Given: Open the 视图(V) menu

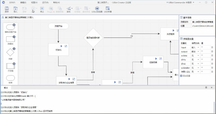Looking at the screenshot, I should click(x=34, y=2).
